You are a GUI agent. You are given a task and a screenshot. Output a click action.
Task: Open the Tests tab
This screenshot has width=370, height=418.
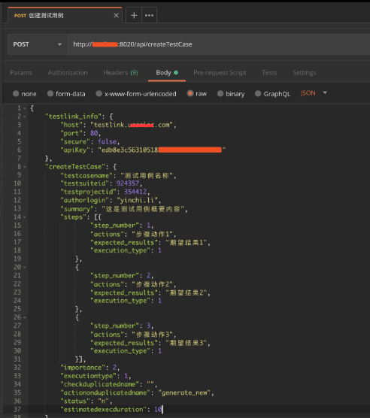point(269,72)
